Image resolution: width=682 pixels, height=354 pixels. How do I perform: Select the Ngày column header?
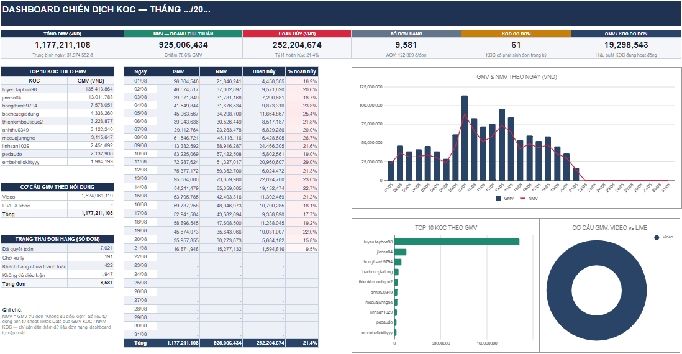click(x=140, y=71)
